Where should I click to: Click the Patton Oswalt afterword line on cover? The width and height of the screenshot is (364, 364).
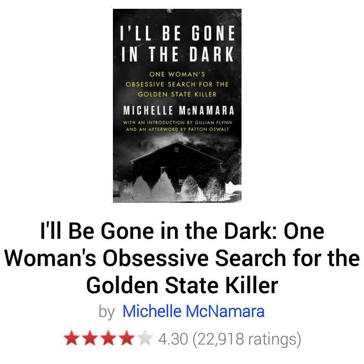[177, 129]
